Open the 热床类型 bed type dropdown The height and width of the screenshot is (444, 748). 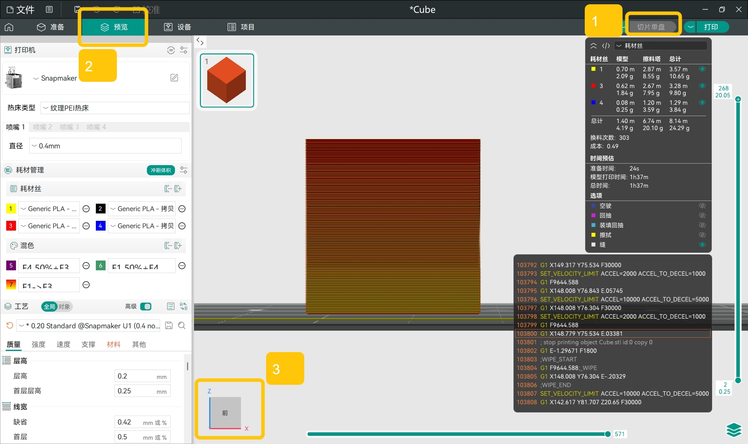coord(115,108)
